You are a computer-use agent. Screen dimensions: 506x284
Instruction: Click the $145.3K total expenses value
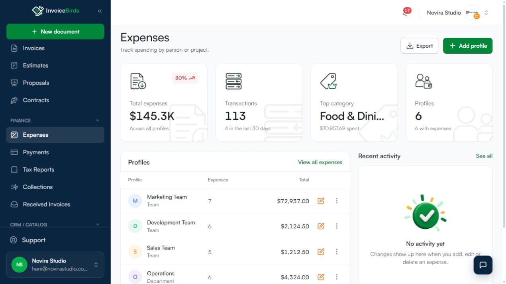(x=152, y=116)
